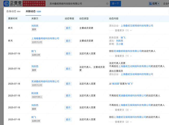Open 芜湖叠纸网络科技有限公司 link in 担任 text
Image resolution: width=169 pixels, height=125 pixels.
[x=128, y=51]
